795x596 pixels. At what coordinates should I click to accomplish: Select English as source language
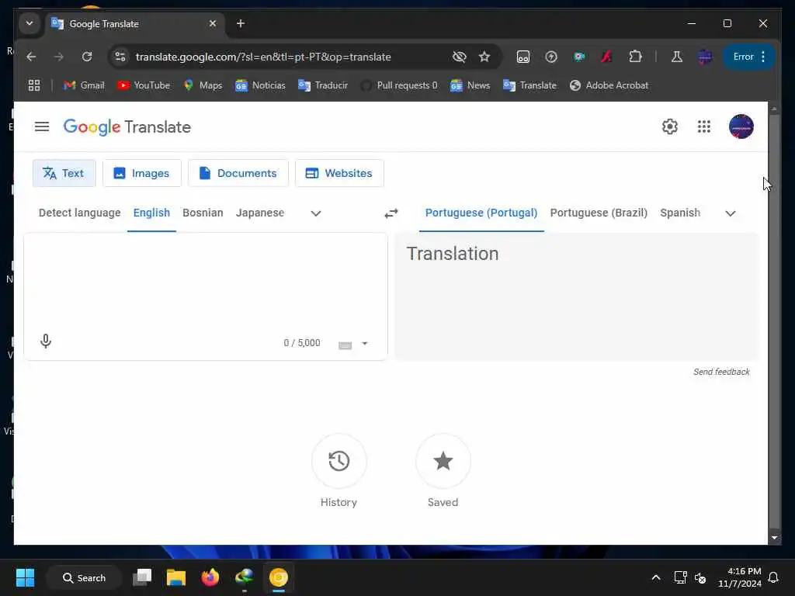[151, 213]
